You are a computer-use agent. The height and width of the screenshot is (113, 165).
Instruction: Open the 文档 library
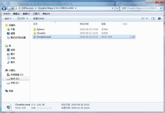13,58
